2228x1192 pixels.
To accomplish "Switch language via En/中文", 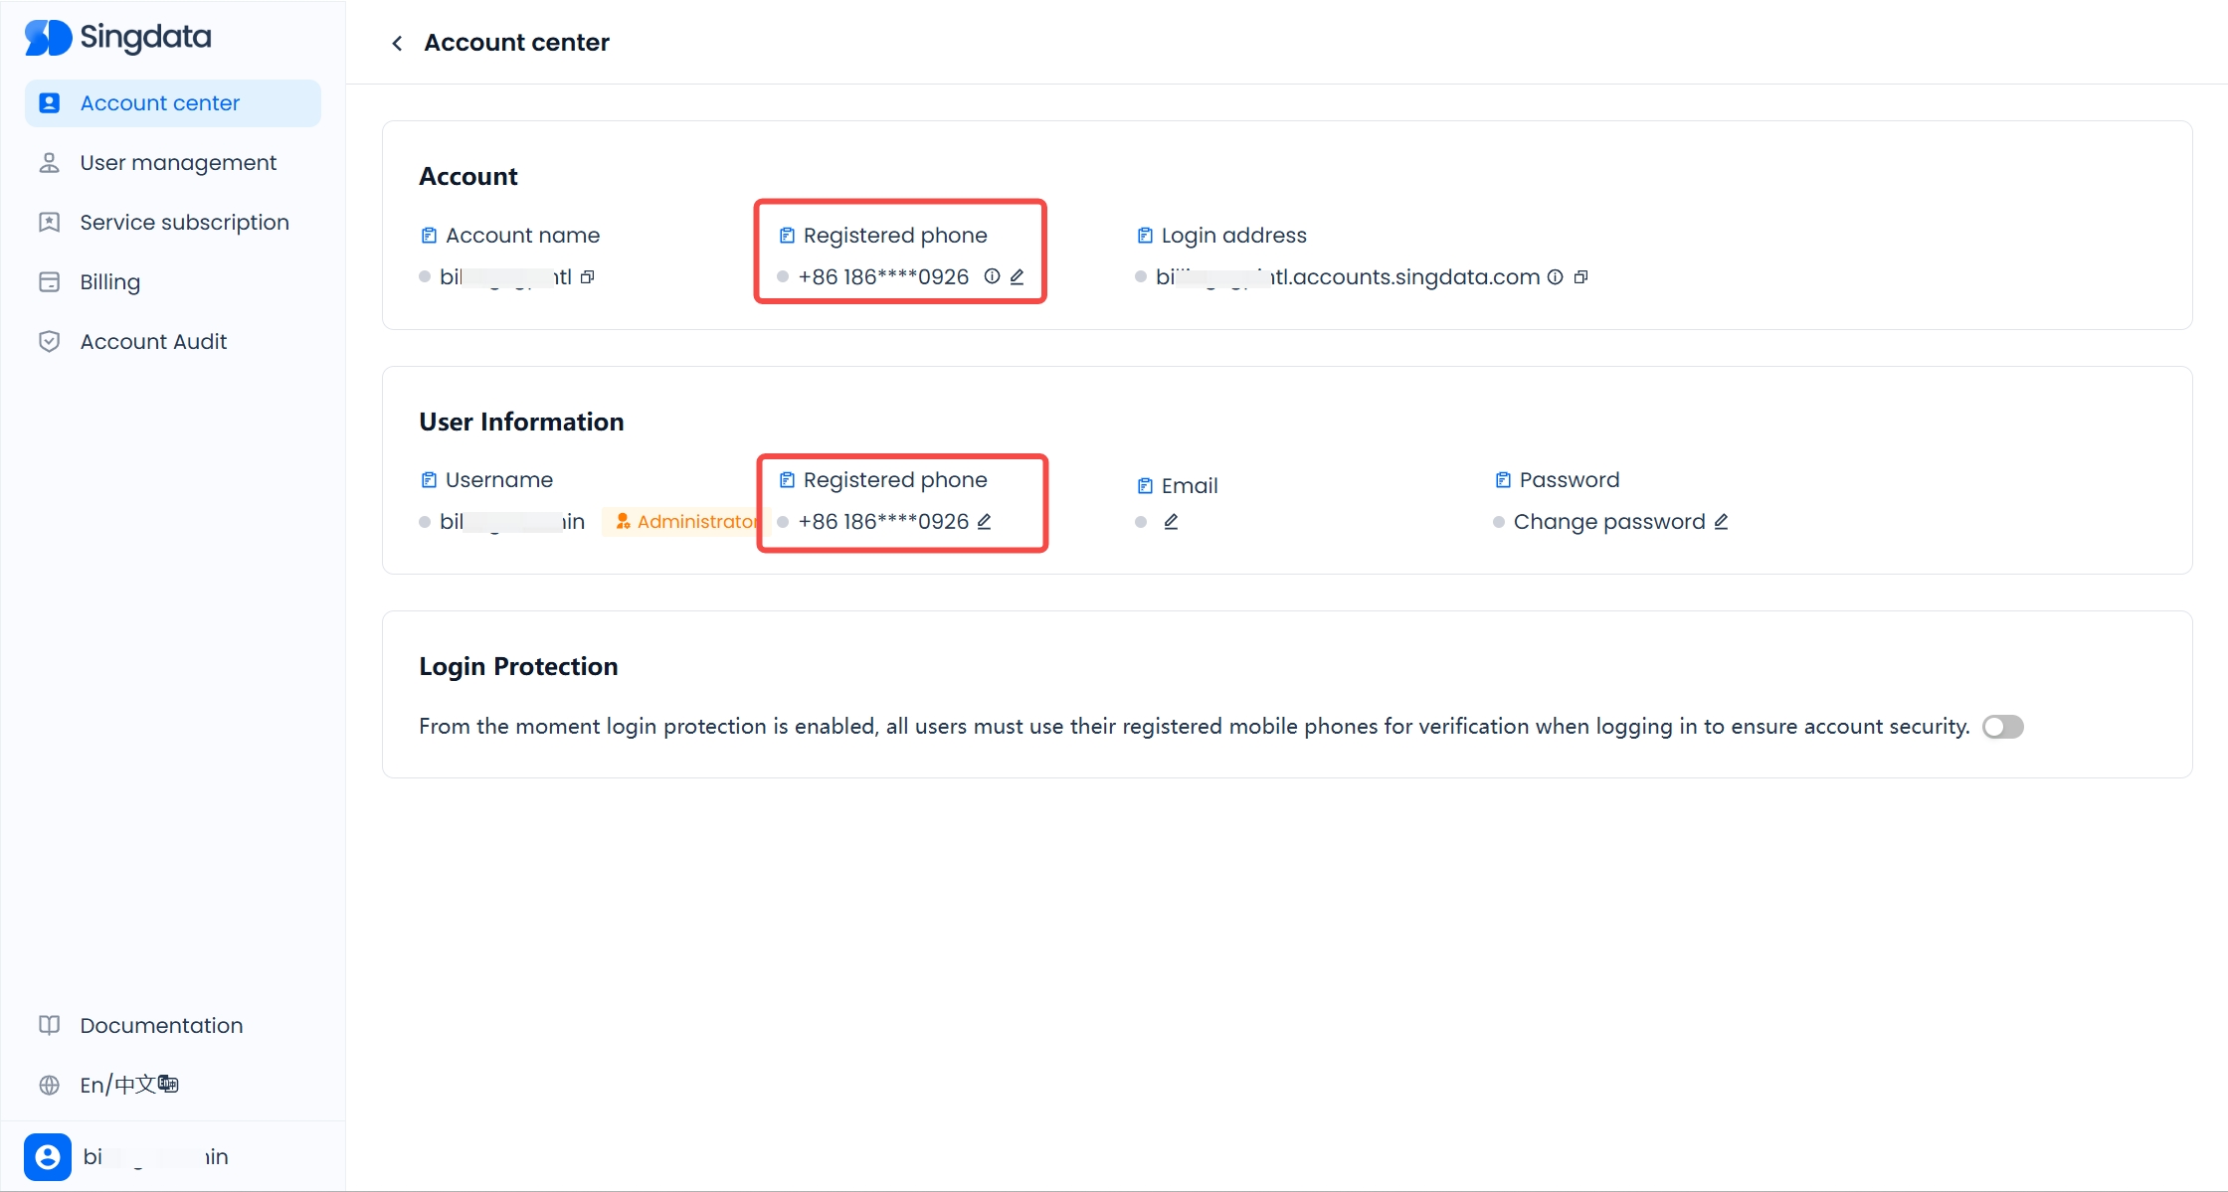I will pos(128,1085).
